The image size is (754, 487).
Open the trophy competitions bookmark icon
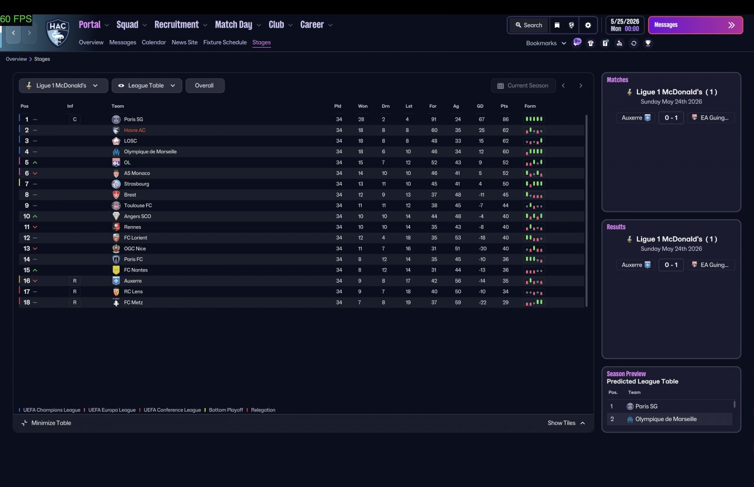click(x=648, y=43)
